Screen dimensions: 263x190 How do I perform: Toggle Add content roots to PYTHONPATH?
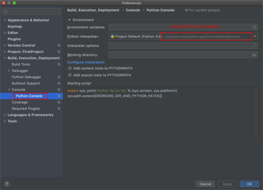(x=70, y=68)
